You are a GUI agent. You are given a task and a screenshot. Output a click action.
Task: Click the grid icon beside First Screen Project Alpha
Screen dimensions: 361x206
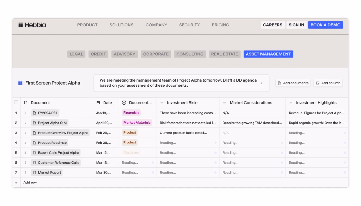coord(20,83)
